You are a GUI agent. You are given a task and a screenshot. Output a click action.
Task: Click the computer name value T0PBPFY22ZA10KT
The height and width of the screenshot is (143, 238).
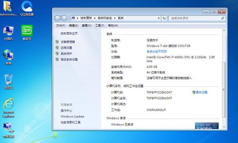pyautogui.click(x=159, y=92)
